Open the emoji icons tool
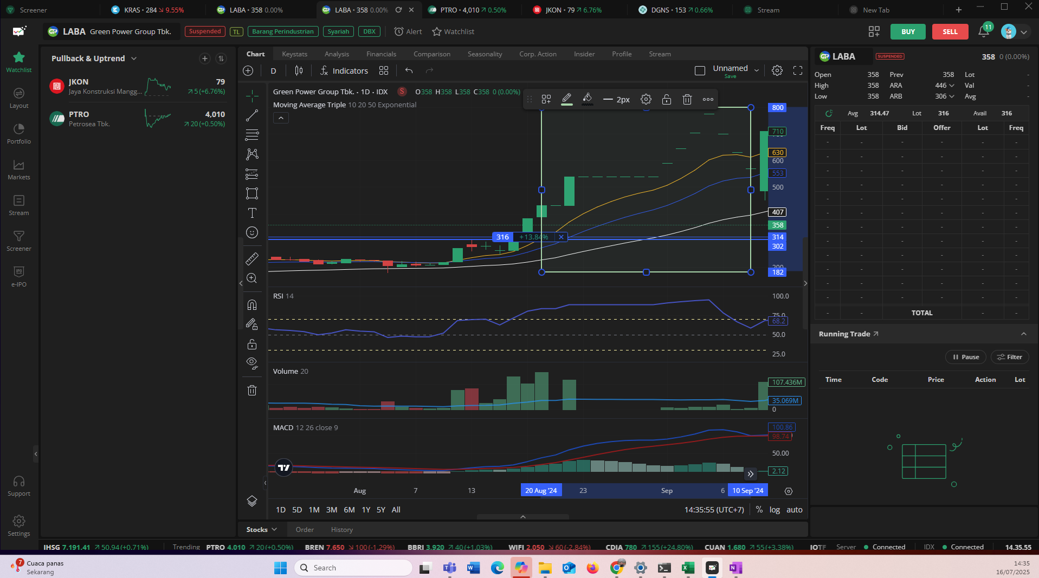The width and height of the screenshot is (1039, 578). click(x=252, y=232)
